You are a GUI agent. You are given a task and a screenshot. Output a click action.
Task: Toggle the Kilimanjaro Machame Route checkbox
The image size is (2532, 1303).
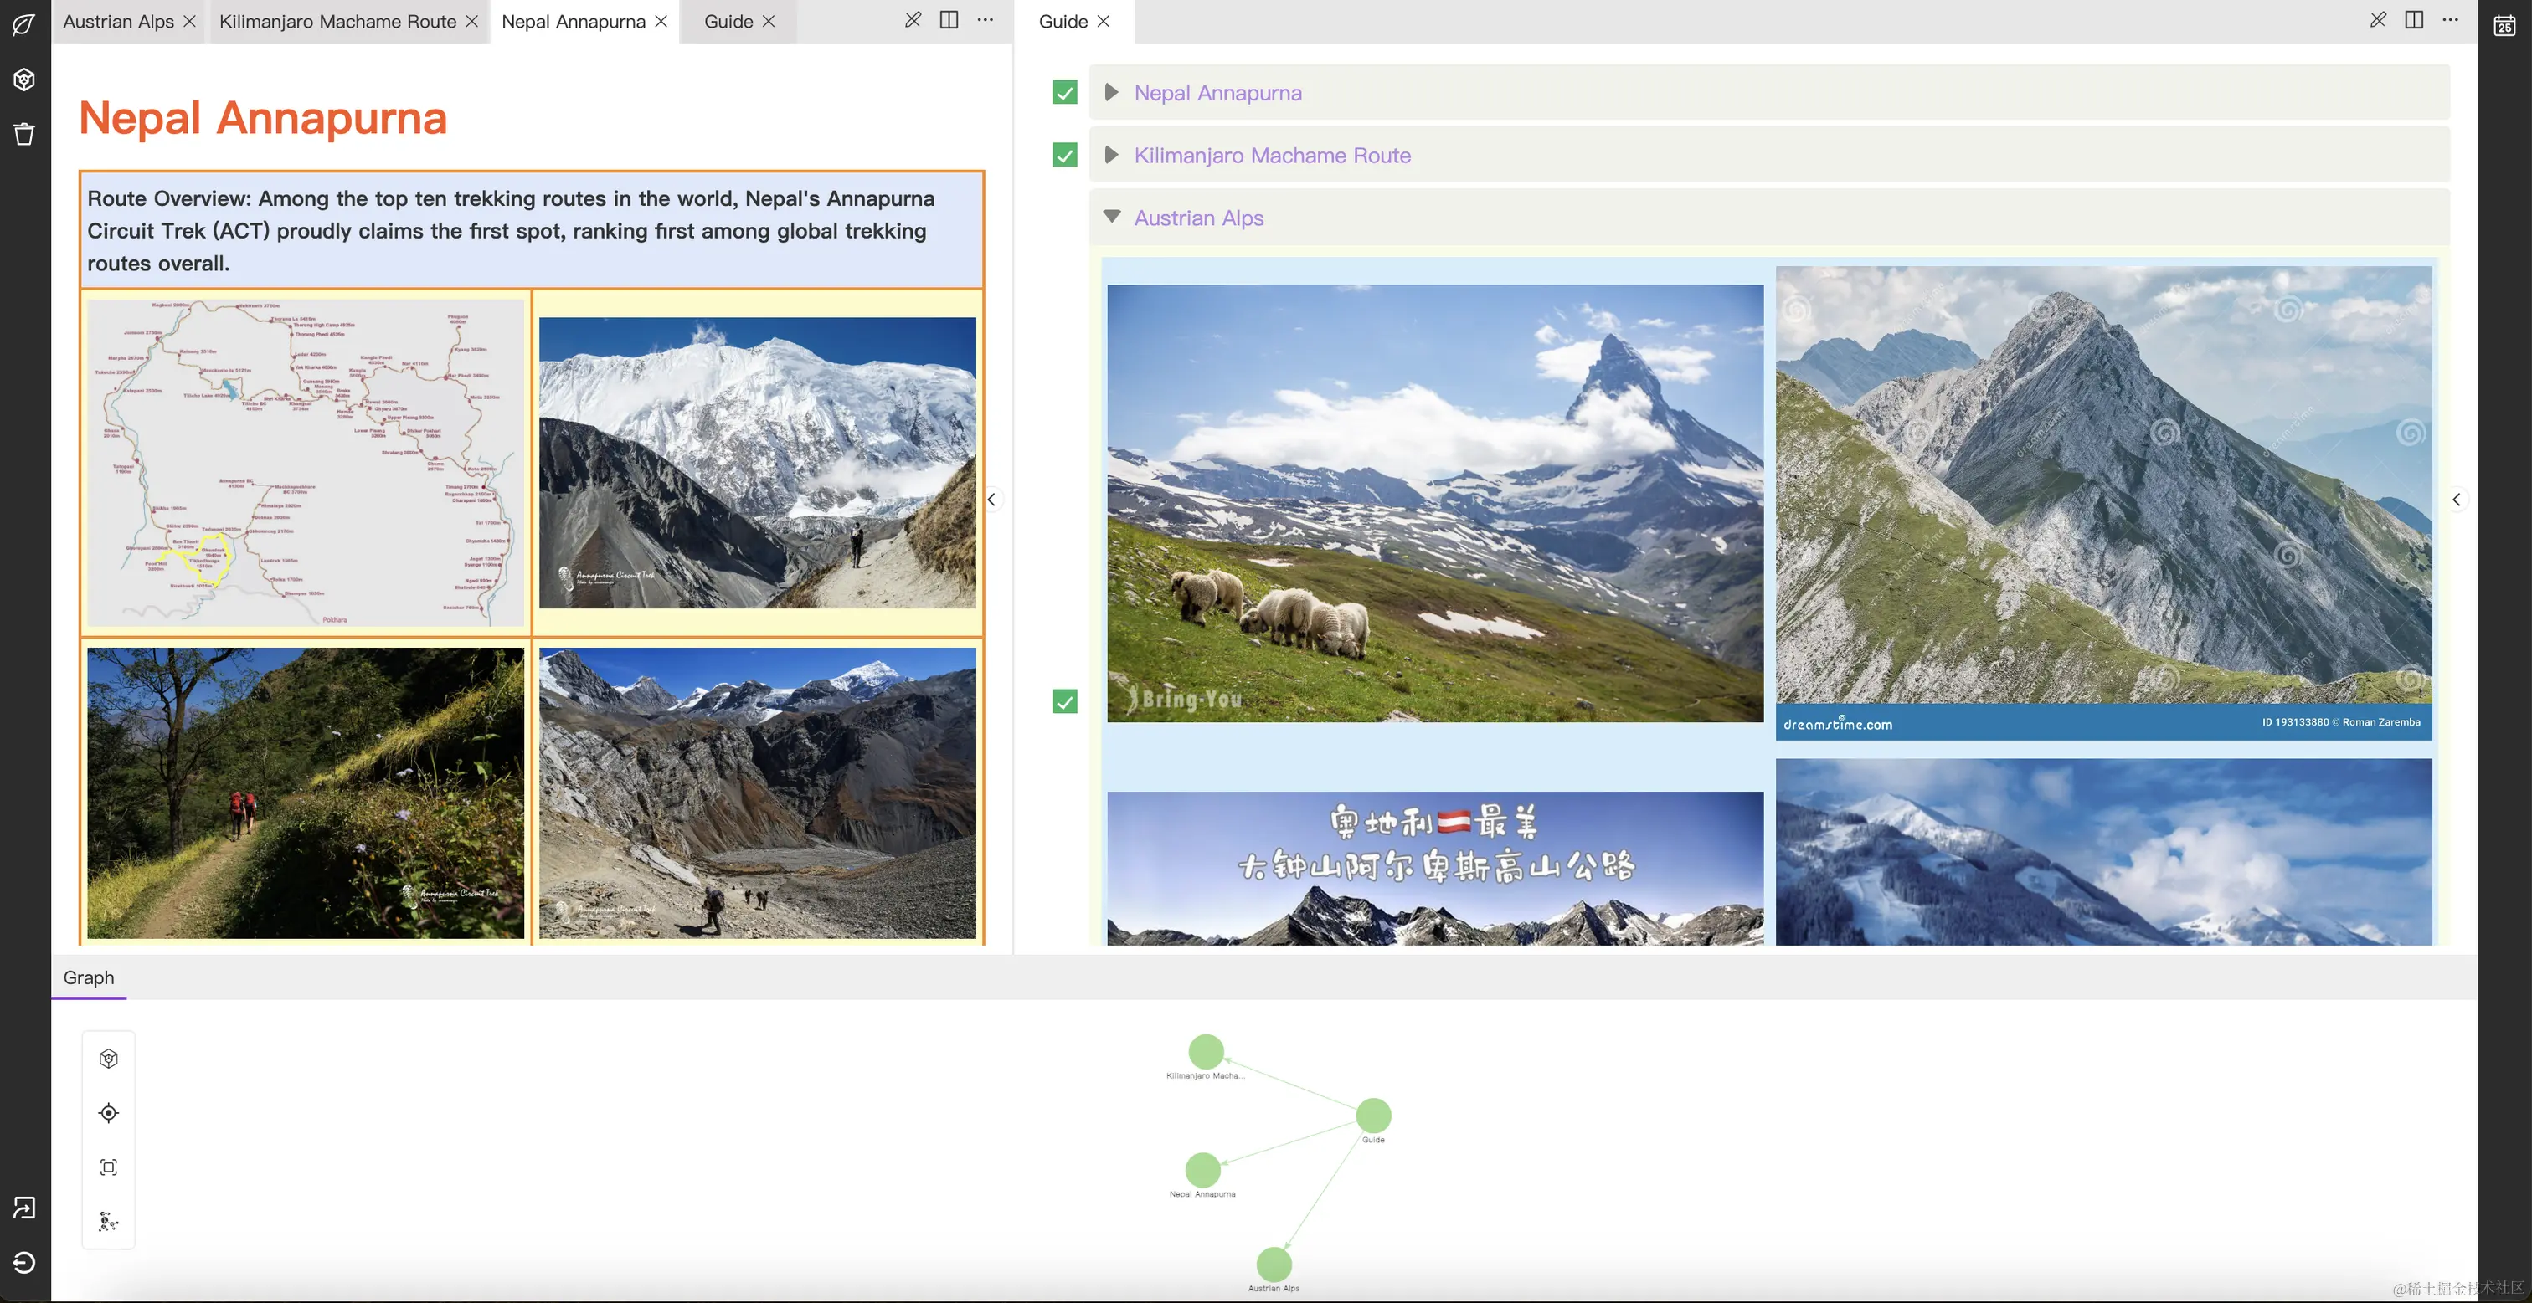[1064, 156]
